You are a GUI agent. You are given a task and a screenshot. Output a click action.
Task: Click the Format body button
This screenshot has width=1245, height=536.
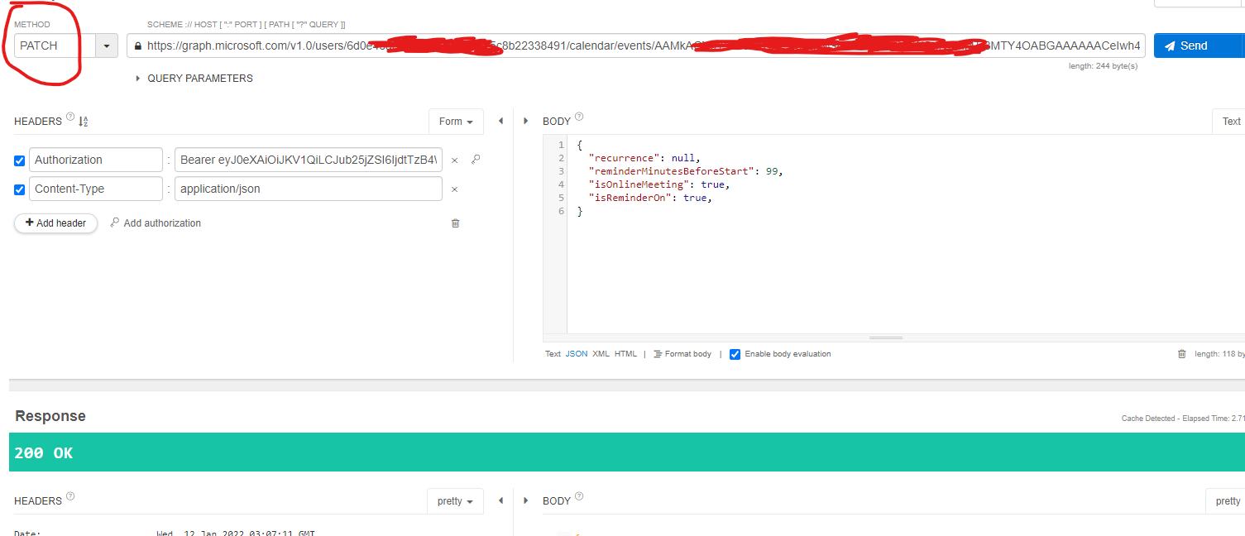click(x=682, y=354)
